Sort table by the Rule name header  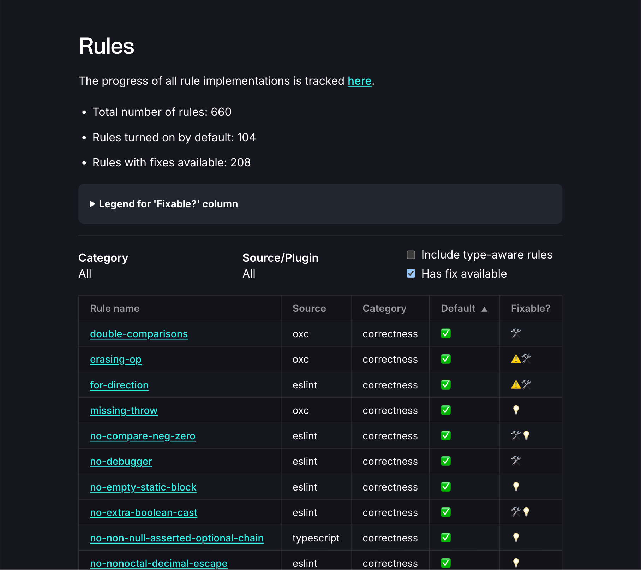tap(115, 308)
